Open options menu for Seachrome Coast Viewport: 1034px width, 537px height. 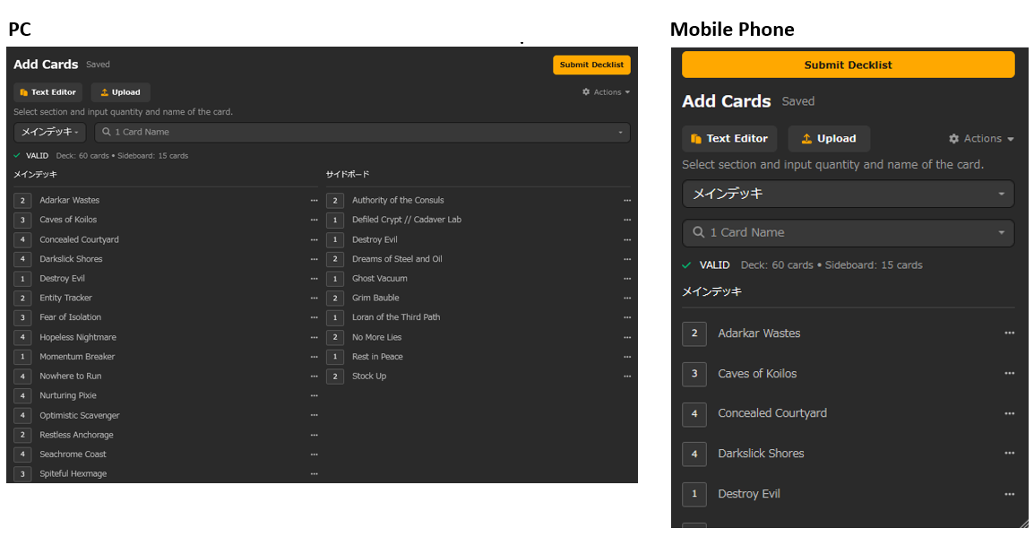(x=314, y=455)
